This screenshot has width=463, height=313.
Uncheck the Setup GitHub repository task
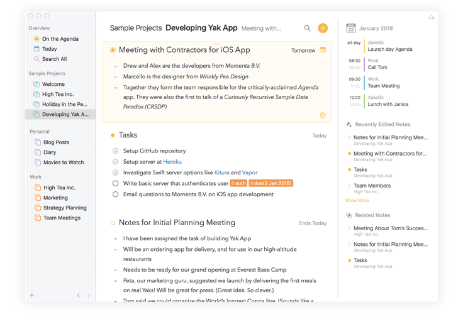115,151
